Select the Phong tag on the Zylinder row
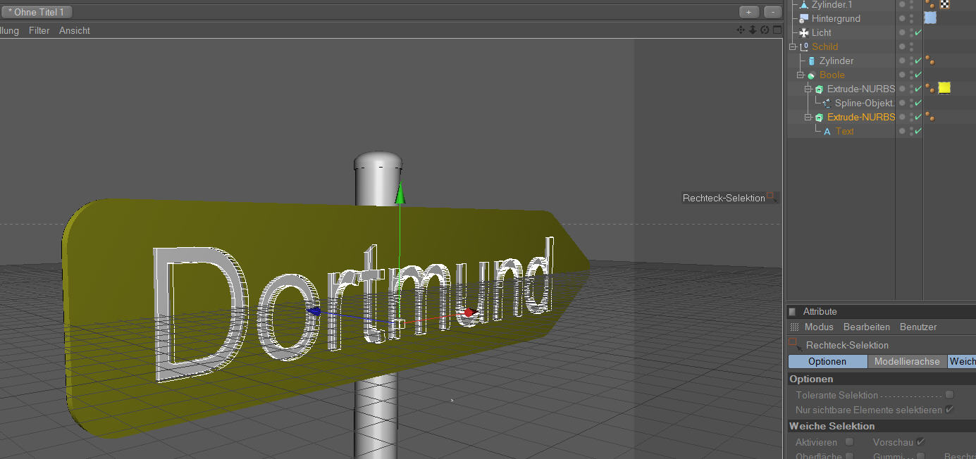The height and width of the screenshot is (459, 976). 930,61
